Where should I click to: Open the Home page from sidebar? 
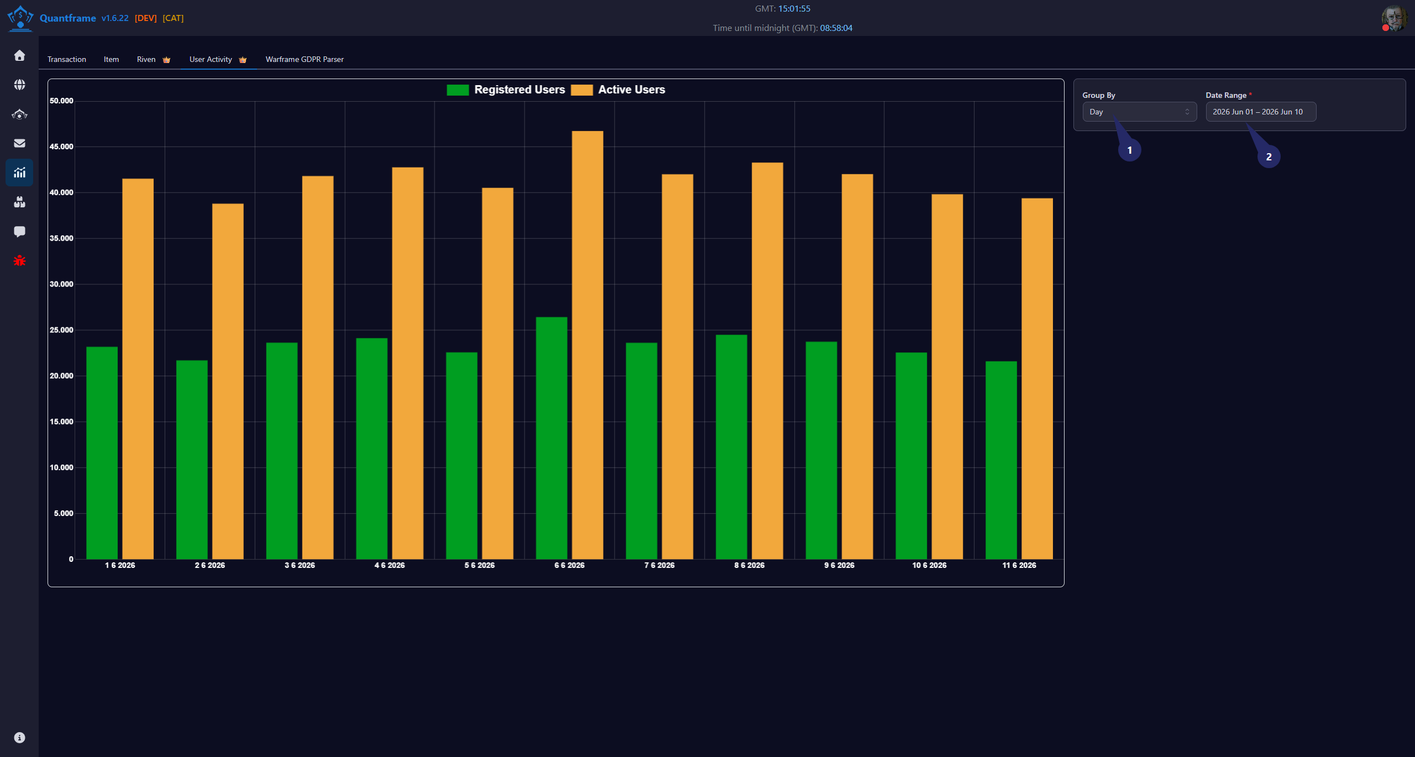(x=19, y=55)
